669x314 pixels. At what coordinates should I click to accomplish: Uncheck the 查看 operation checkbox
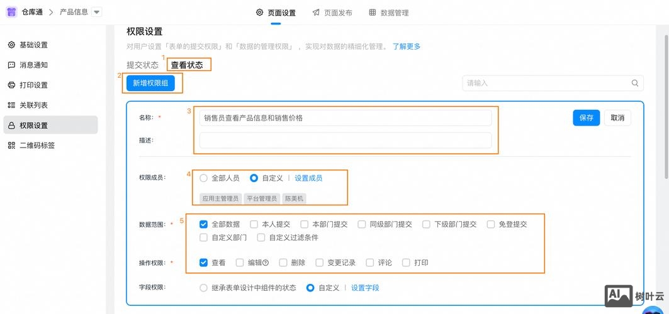click(x=203, y=263)
